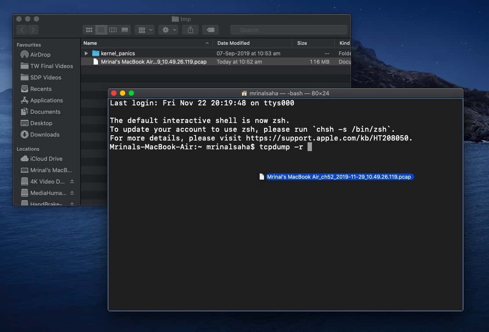
Task: Click the tmp folder title icon
Action: click(175, 19)
